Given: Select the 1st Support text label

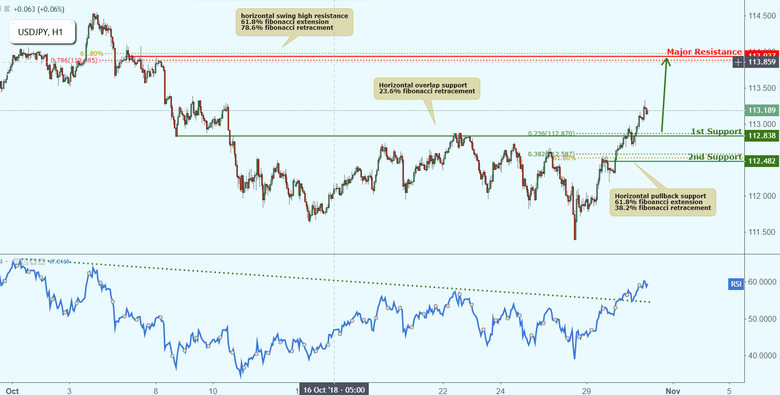Looking at the screenshot, I should point(716,131).
